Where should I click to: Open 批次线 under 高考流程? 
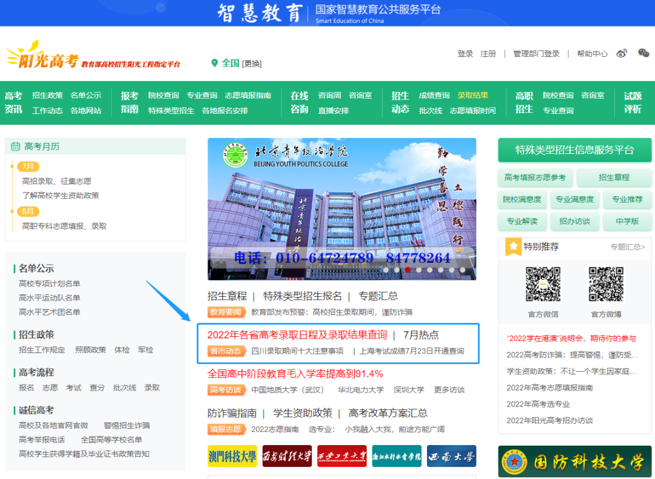click(124, 388)
